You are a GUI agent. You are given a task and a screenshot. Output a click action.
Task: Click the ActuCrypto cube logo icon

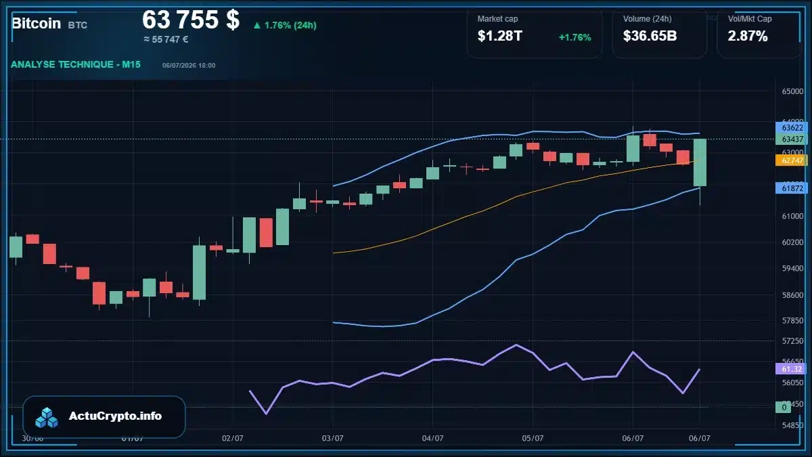tap(47, 418)
